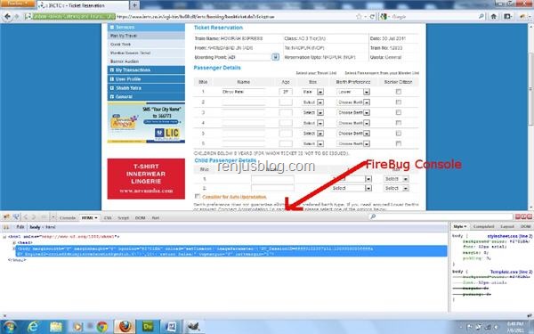Tick Senior Citizen checkbox for passenger 4

click(398, 123)
